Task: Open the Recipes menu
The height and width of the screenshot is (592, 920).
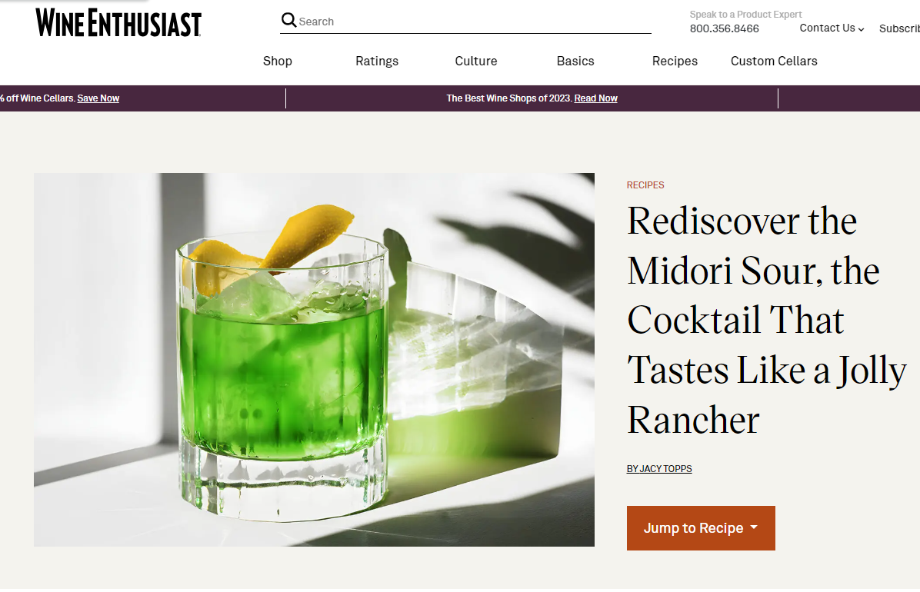Action: [x=675, y=61]
